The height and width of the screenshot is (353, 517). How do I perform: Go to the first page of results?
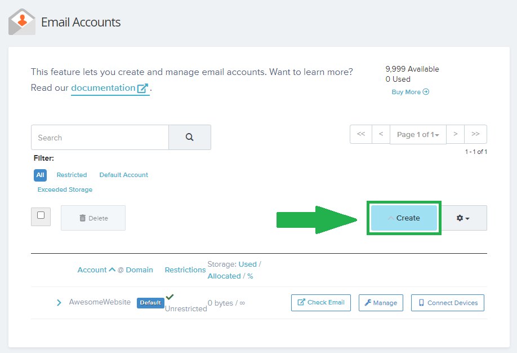pos(361,134)
